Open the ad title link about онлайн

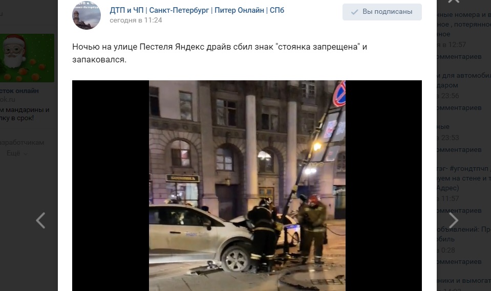19,91
